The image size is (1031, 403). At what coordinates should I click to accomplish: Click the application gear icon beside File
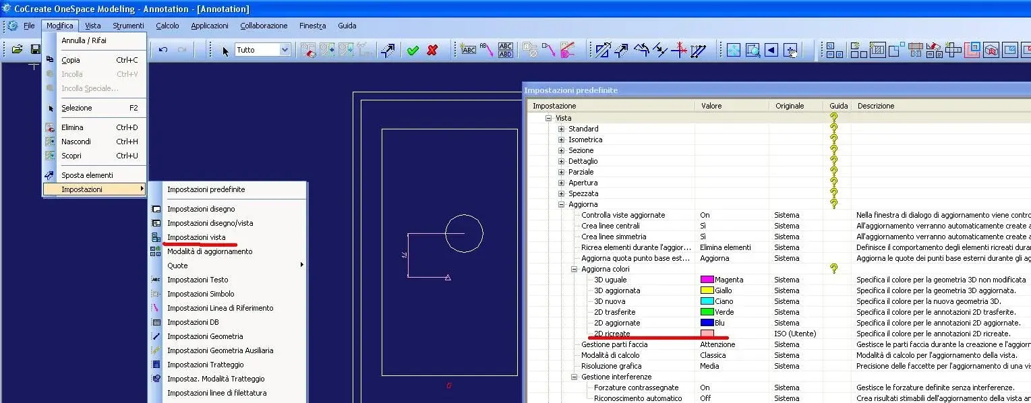(12, 26)
